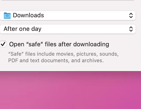
Task: Click the up-down chevron on the Downloads popup
Action: [x=131, y=15]
